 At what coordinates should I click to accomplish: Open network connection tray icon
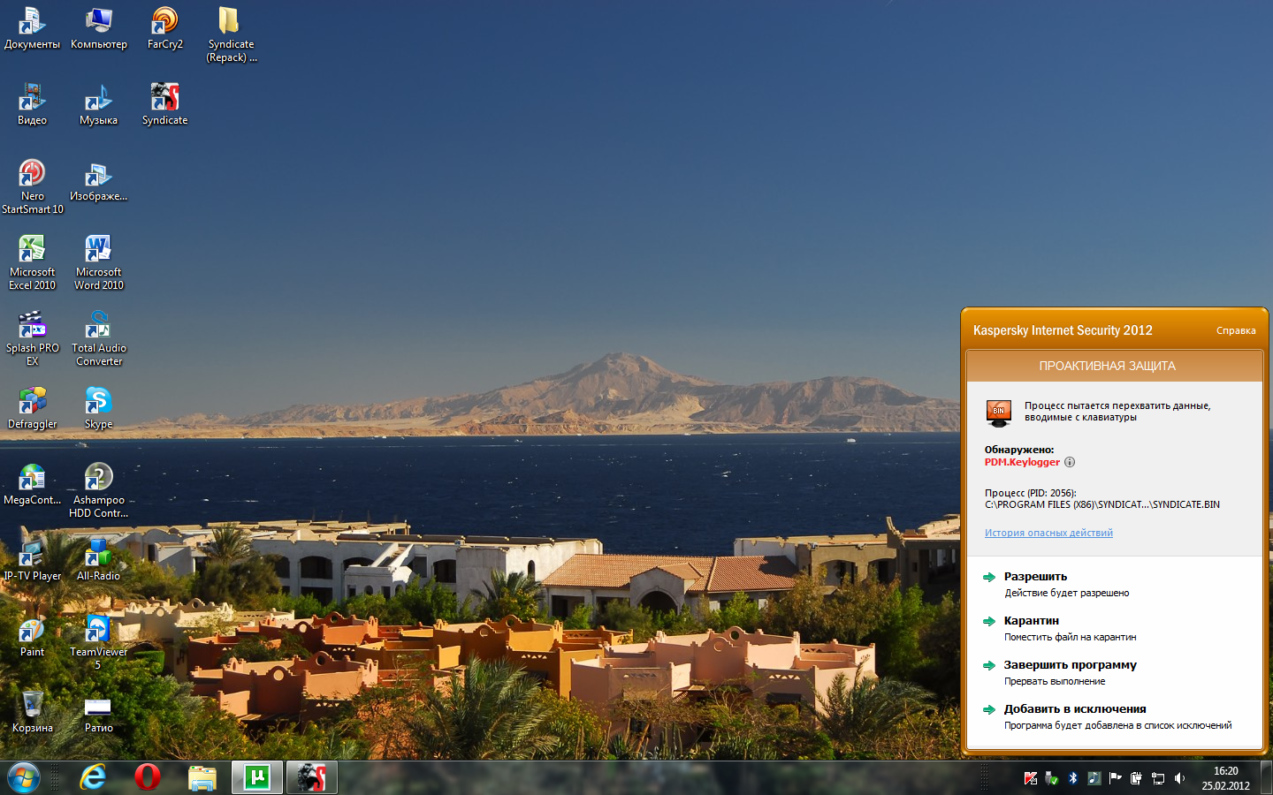pyautogui.click(x=1157, y=778)
